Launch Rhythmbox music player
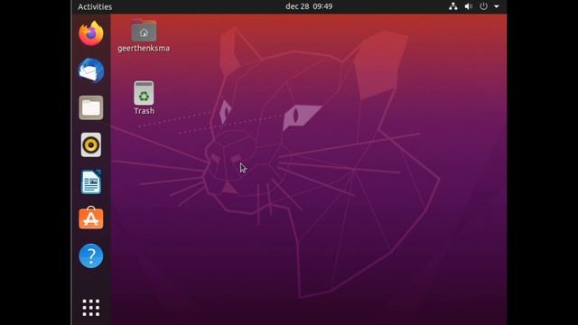This screenshot has height=325, width=578. tap(91, 144)
